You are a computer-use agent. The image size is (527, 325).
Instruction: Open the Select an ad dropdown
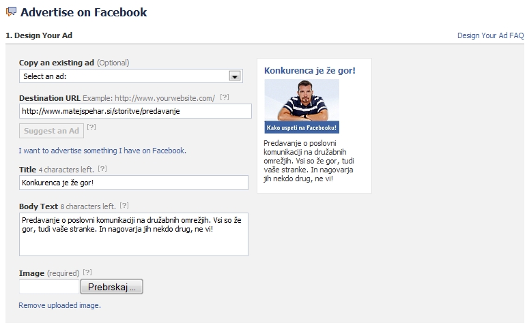[131, 76]
